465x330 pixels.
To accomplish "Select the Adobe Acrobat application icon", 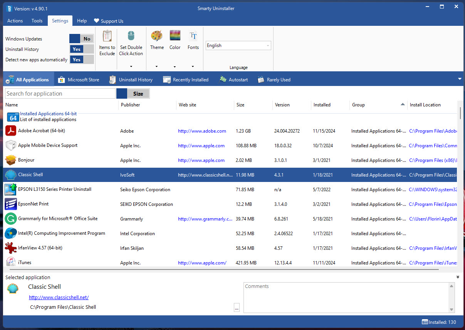I will pos(11,131).
